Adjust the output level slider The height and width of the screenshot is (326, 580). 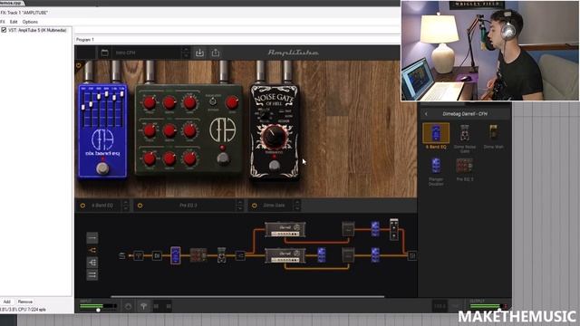499,310
